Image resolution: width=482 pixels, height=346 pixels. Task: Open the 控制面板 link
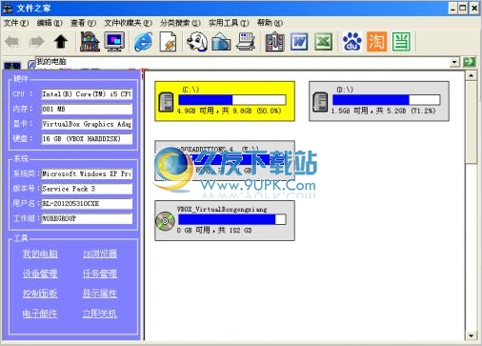[x=40, y=294]
